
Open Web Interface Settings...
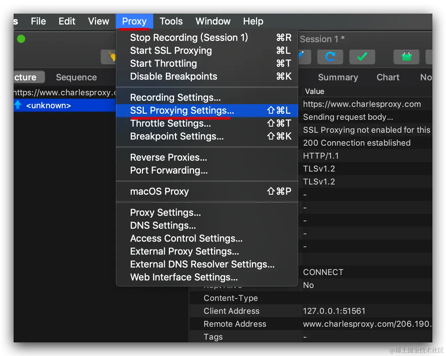207,277
